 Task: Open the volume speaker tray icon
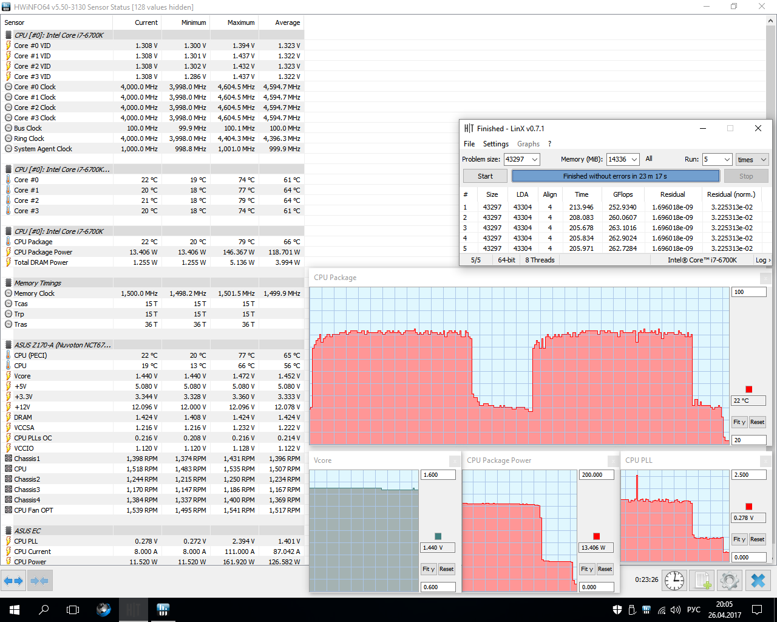coord(676,610)
